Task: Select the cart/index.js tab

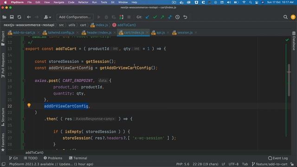Action: click(134, 32)
